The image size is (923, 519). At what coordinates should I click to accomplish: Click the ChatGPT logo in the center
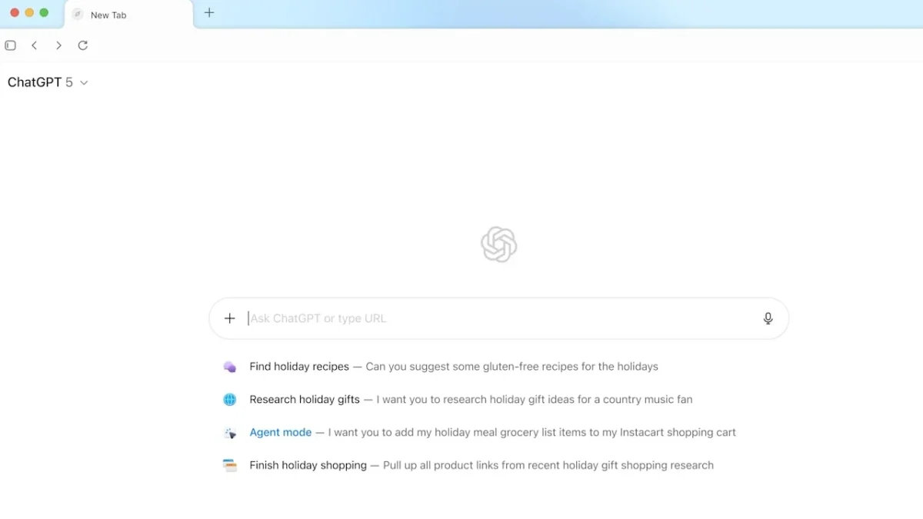pyautogui.click(x=498, y=245)
